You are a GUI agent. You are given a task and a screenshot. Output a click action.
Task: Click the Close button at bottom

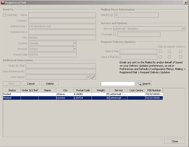tap(175, 141)
